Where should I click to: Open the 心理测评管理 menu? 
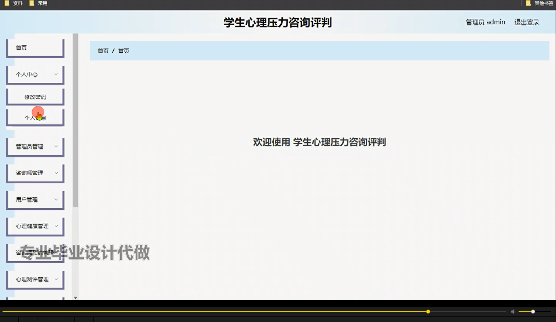point(35,279)
